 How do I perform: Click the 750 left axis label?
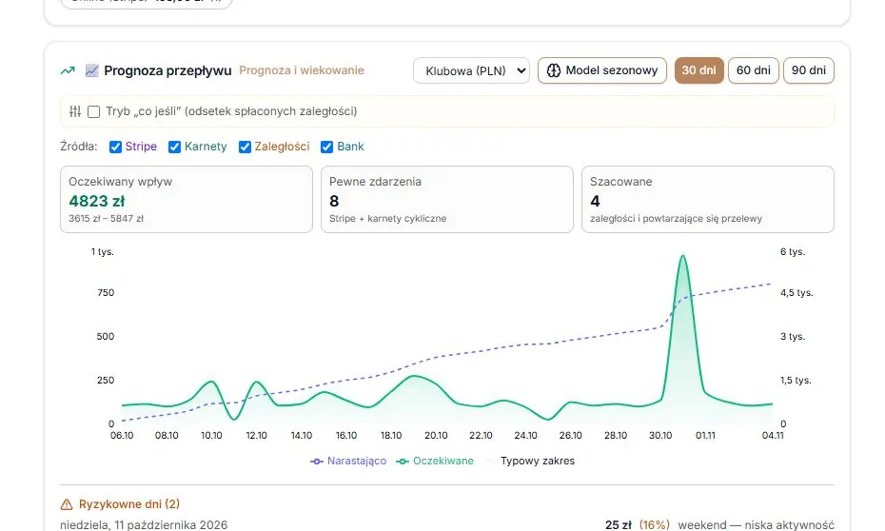tap(106, 293)
